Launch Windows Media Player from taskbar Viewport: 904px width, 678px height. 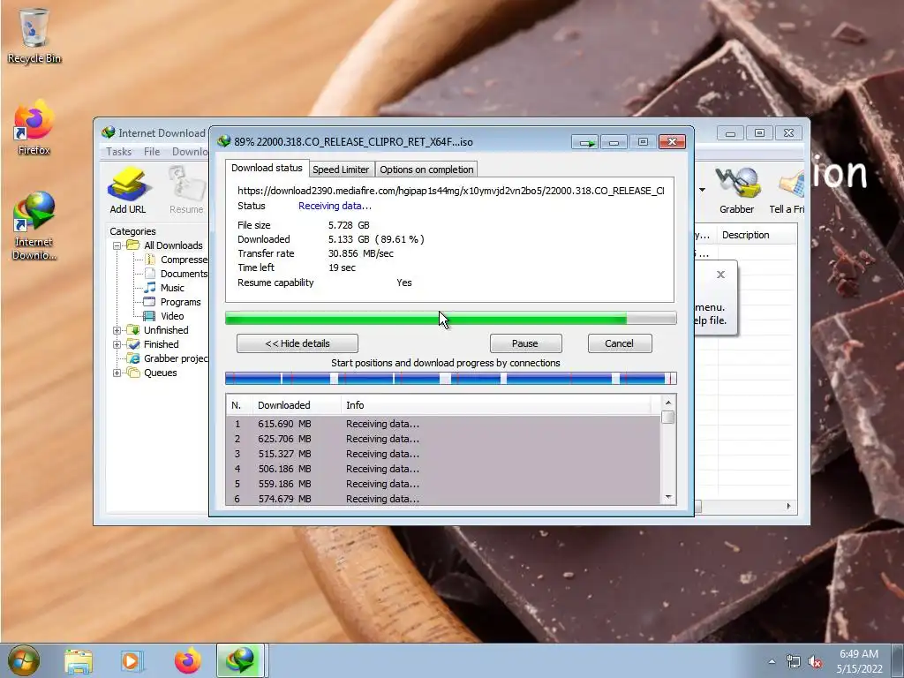(131, 660)
